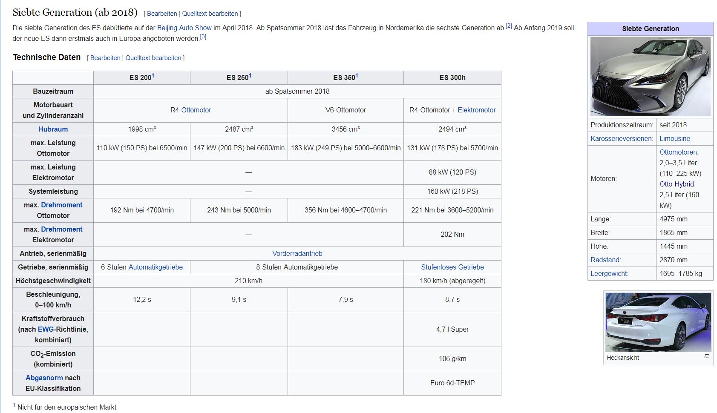Open footnote reference 2 in the intro
Image resolution: width=717 pixels, height=413 pixels.
[509, 26]
